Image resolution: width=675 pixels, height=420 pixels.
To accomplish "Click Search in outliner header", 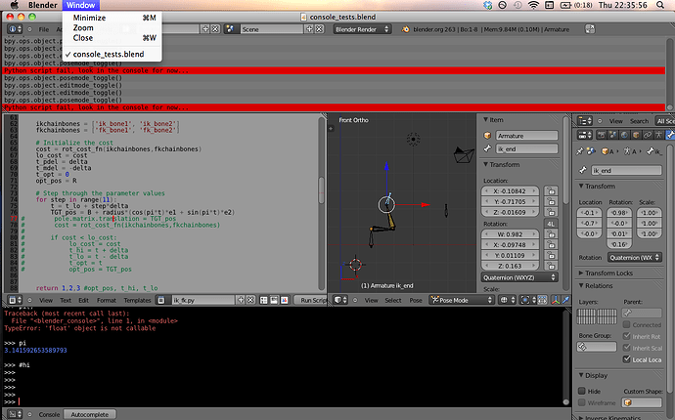I will pyautogui.click(x=639, y=121).
